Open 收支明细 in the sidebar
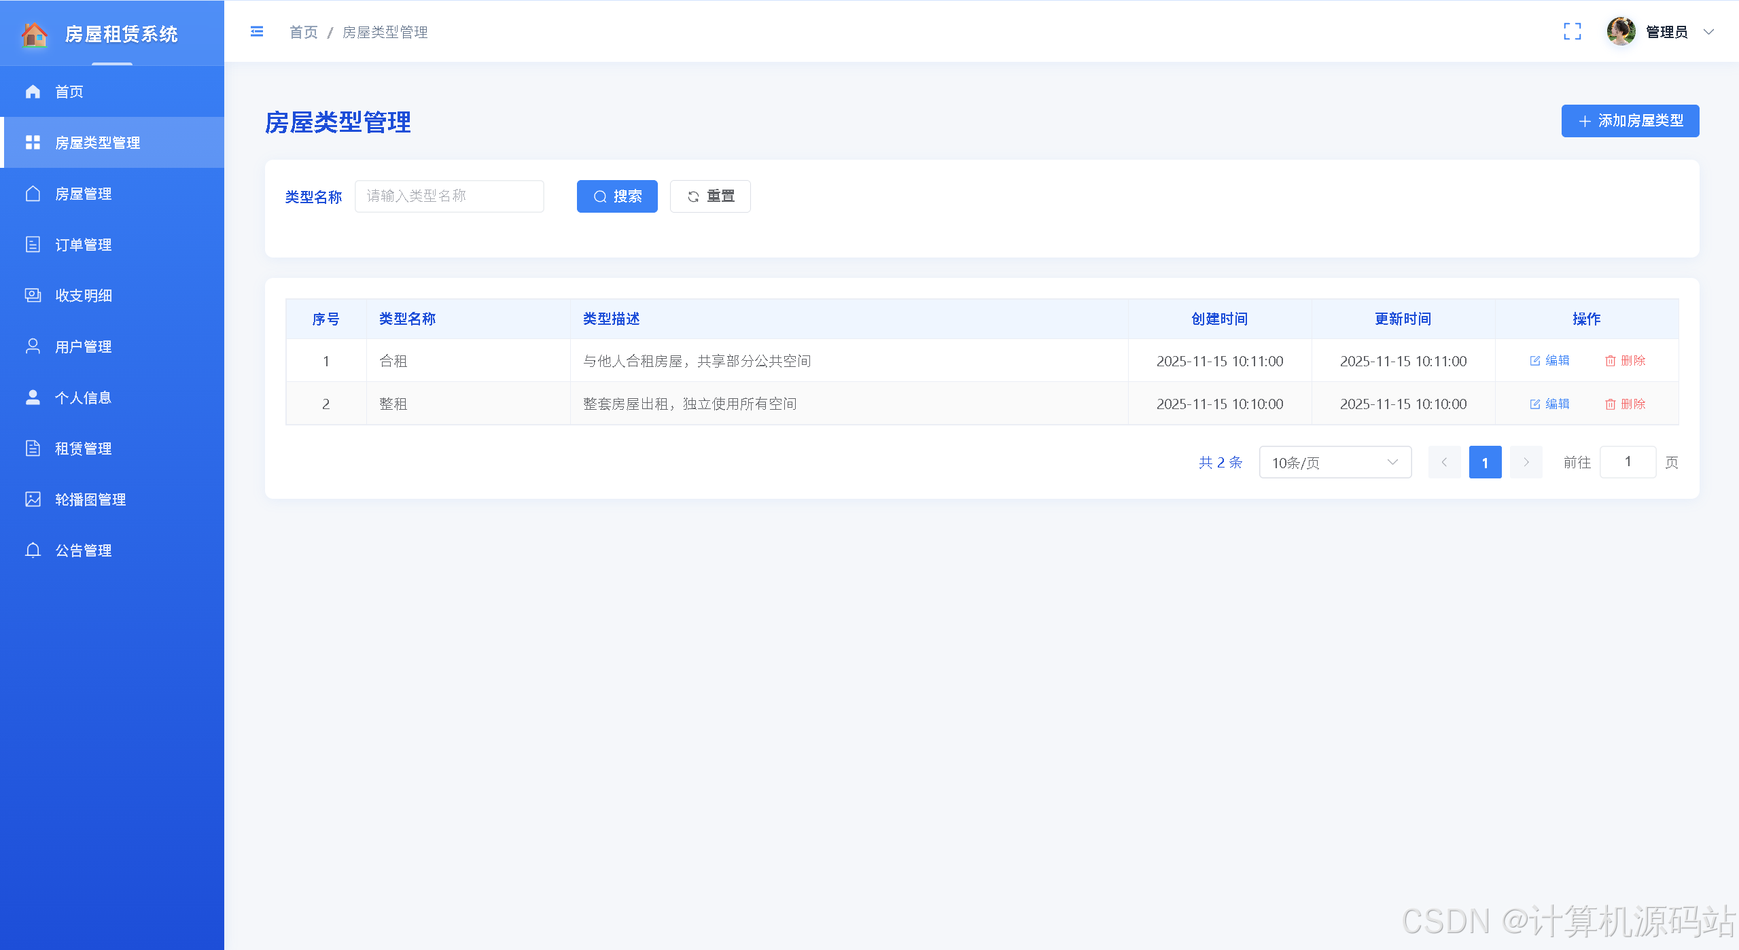Image resolution: width=1739 pixels, height=950 pixels. 83,296
